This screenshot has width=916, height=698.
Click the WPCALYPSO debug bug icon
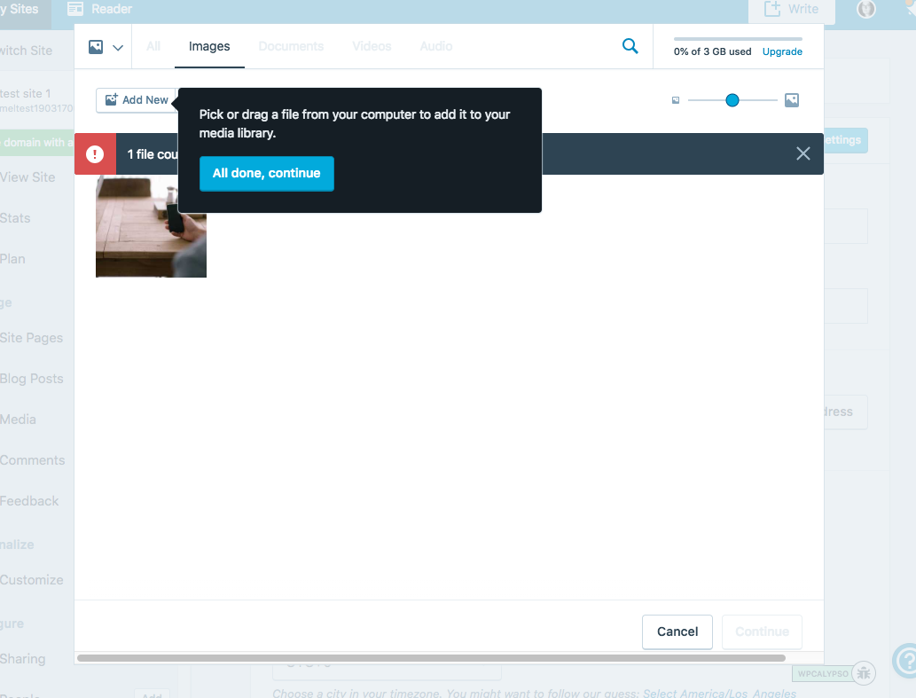864,673
